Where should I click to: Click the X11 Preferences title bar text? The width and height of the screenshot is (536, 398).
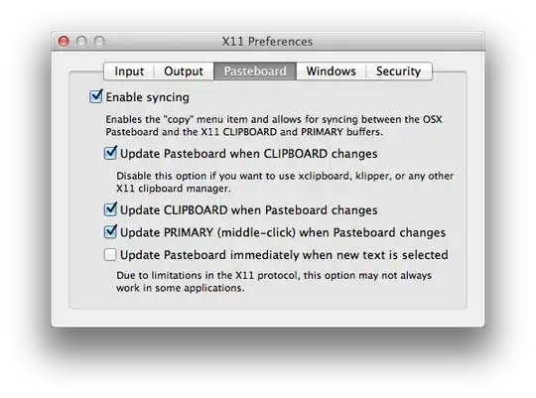(x=267, y=42)
